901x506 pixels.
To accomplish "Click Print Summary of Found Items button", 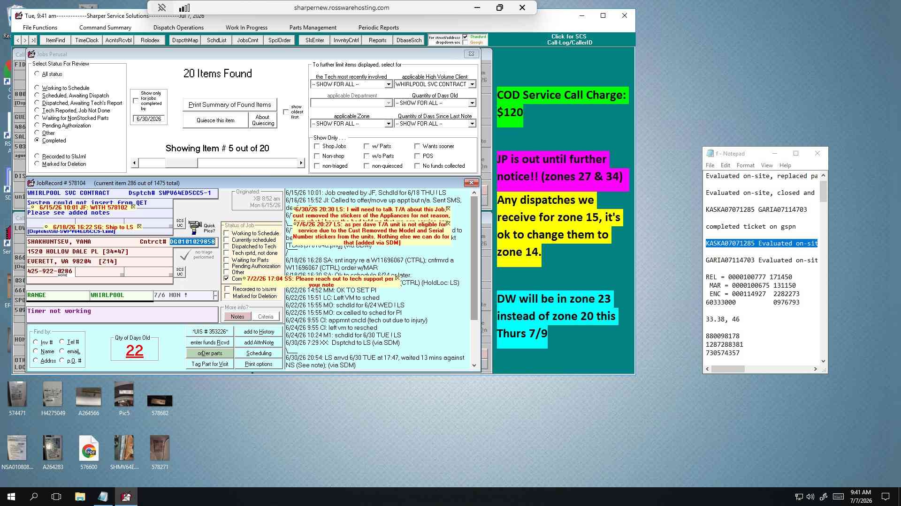I will pos(229,104).
